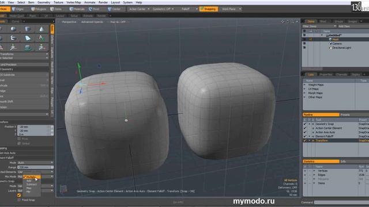Select the green 3D text tool icon
The width and height of the screenshot is (369, 207).
click(x=28, y=48)
